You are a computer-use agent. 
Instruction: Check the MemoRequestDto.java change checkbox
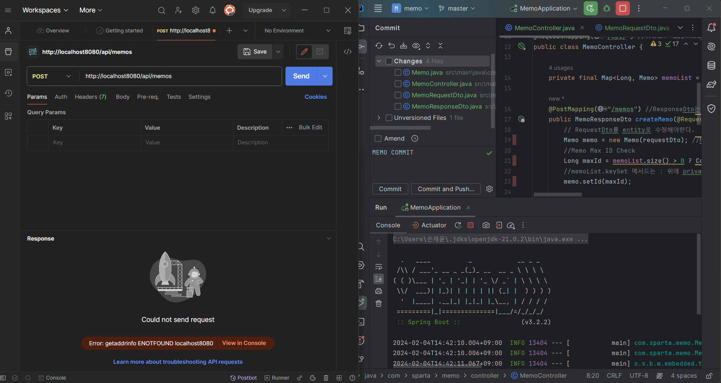[x=398, y=95]
